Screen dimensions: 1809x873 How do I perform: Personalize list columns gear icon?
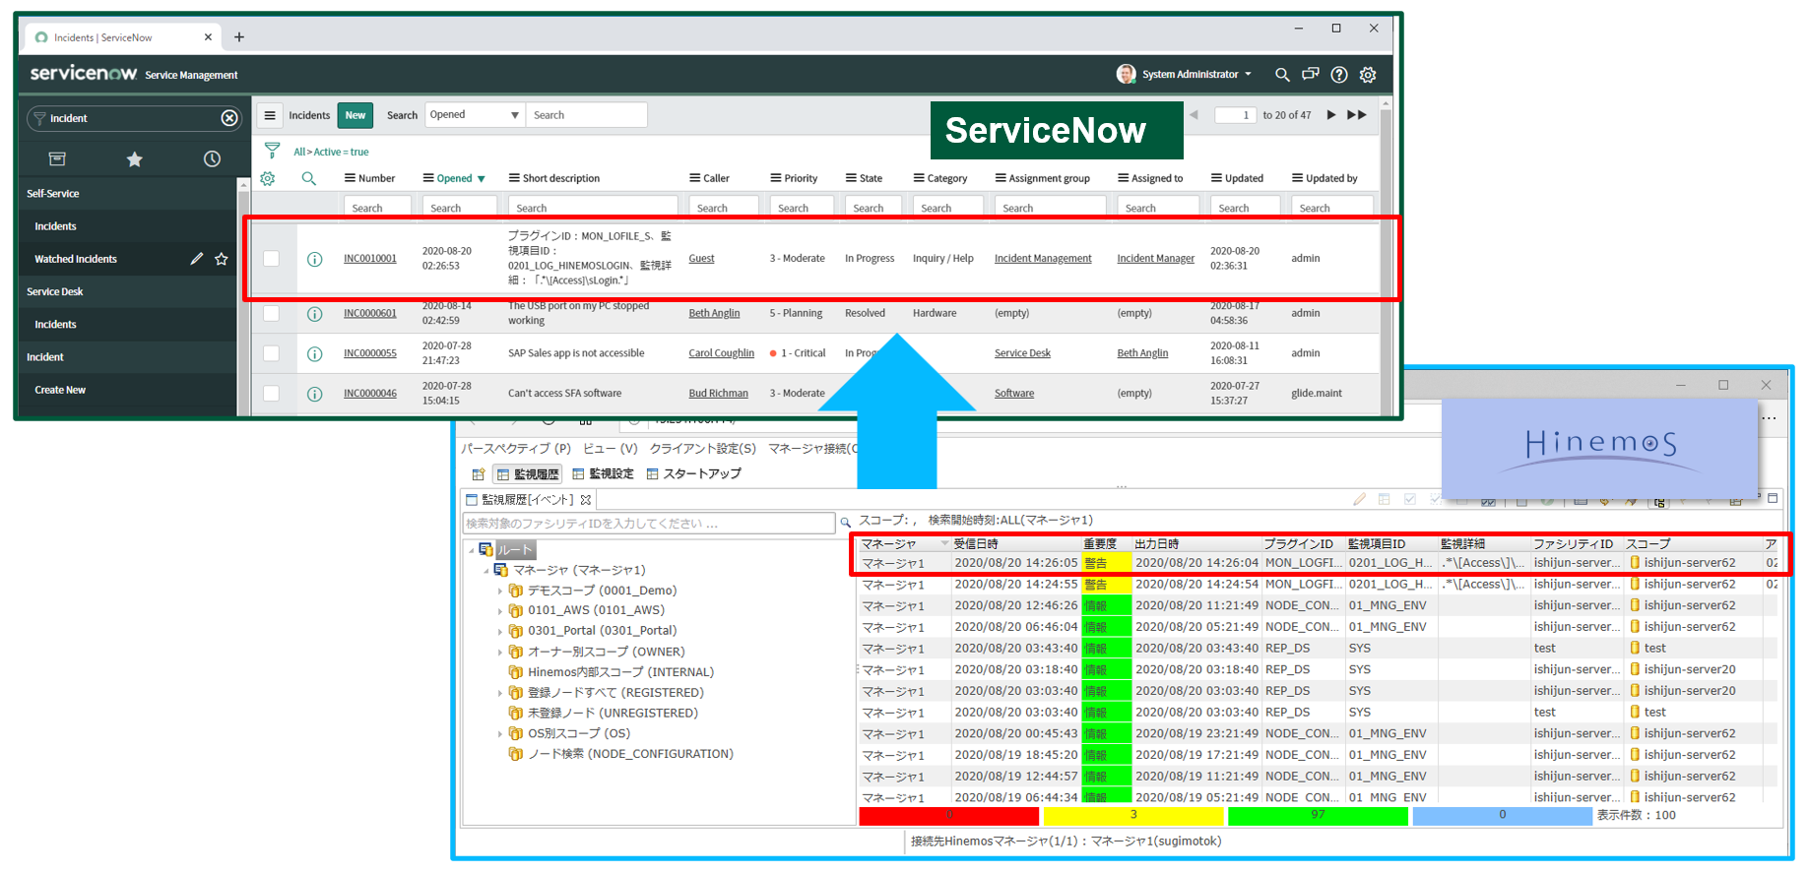(268, 178)
